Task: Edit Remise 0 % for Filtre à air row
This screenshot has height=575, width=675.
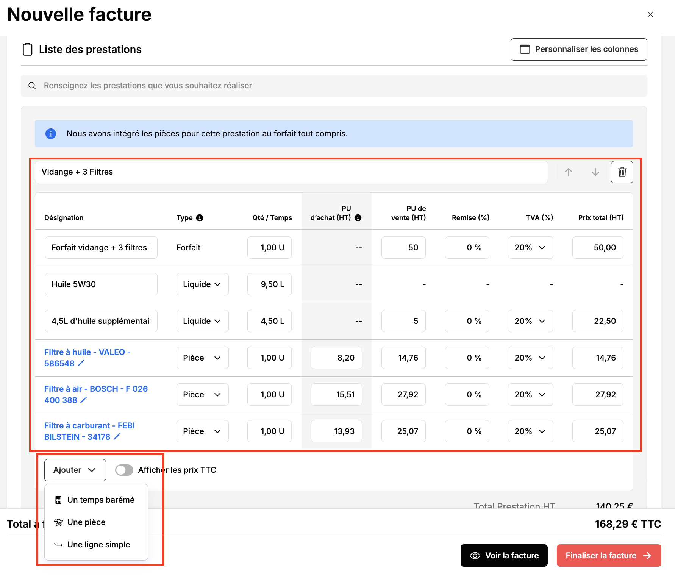Action: (467, 395)
